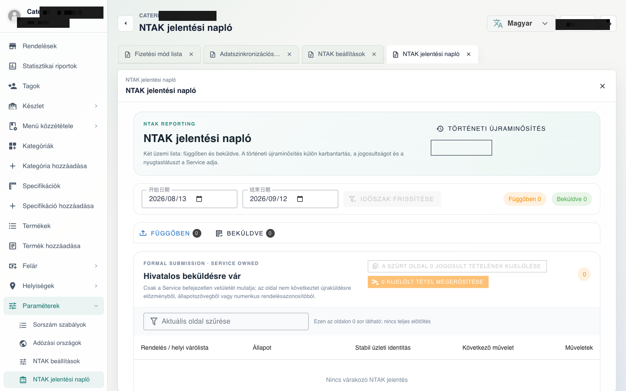Open Termékek list icon
The height and width of the screenshot is (391, 626).
[13, 226]
